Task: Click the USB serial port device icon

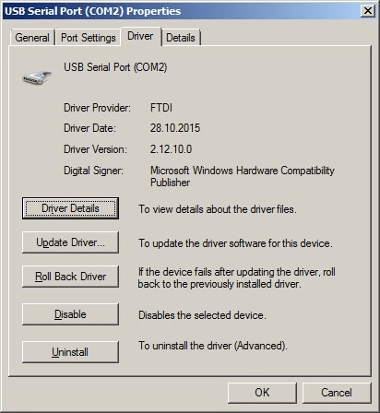Action: click(37, 77)
